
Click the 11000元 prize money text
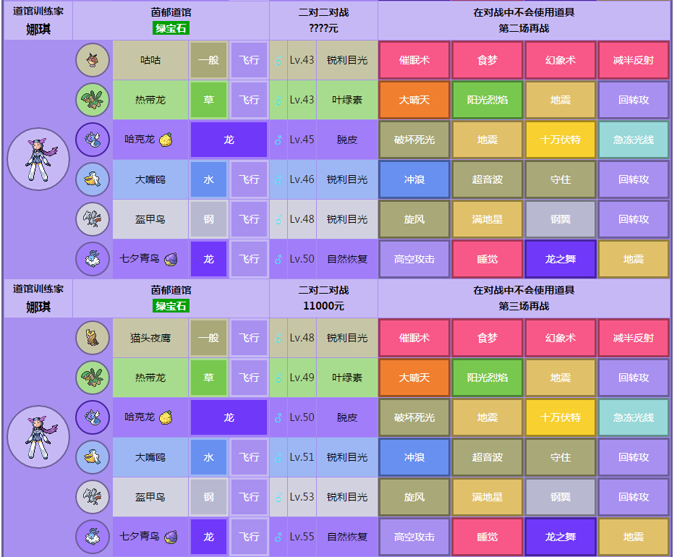coord(323,306)
